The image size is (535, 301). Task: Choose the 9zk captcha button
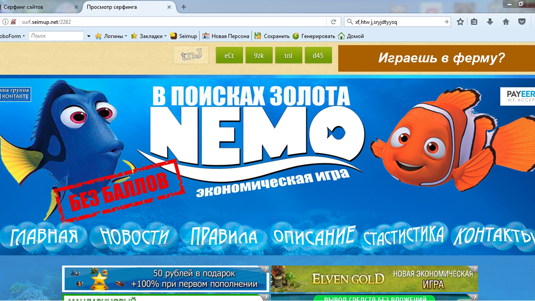tap(259, 55)
